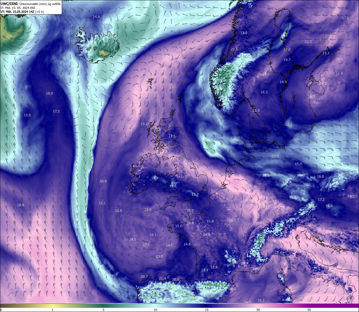Screen dimensions: 359x312
Task: Click the 24.3 value at the bottom edge
Action: [x=248, y=302]
